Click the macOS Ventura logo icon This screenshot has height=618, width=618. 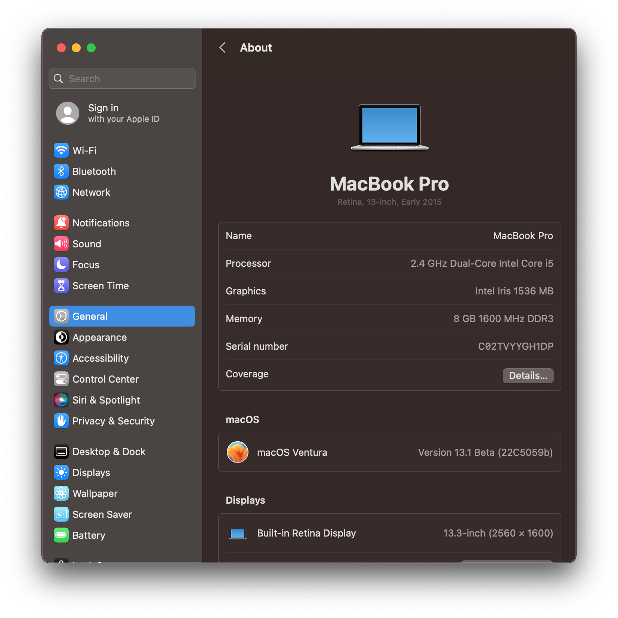238,452
